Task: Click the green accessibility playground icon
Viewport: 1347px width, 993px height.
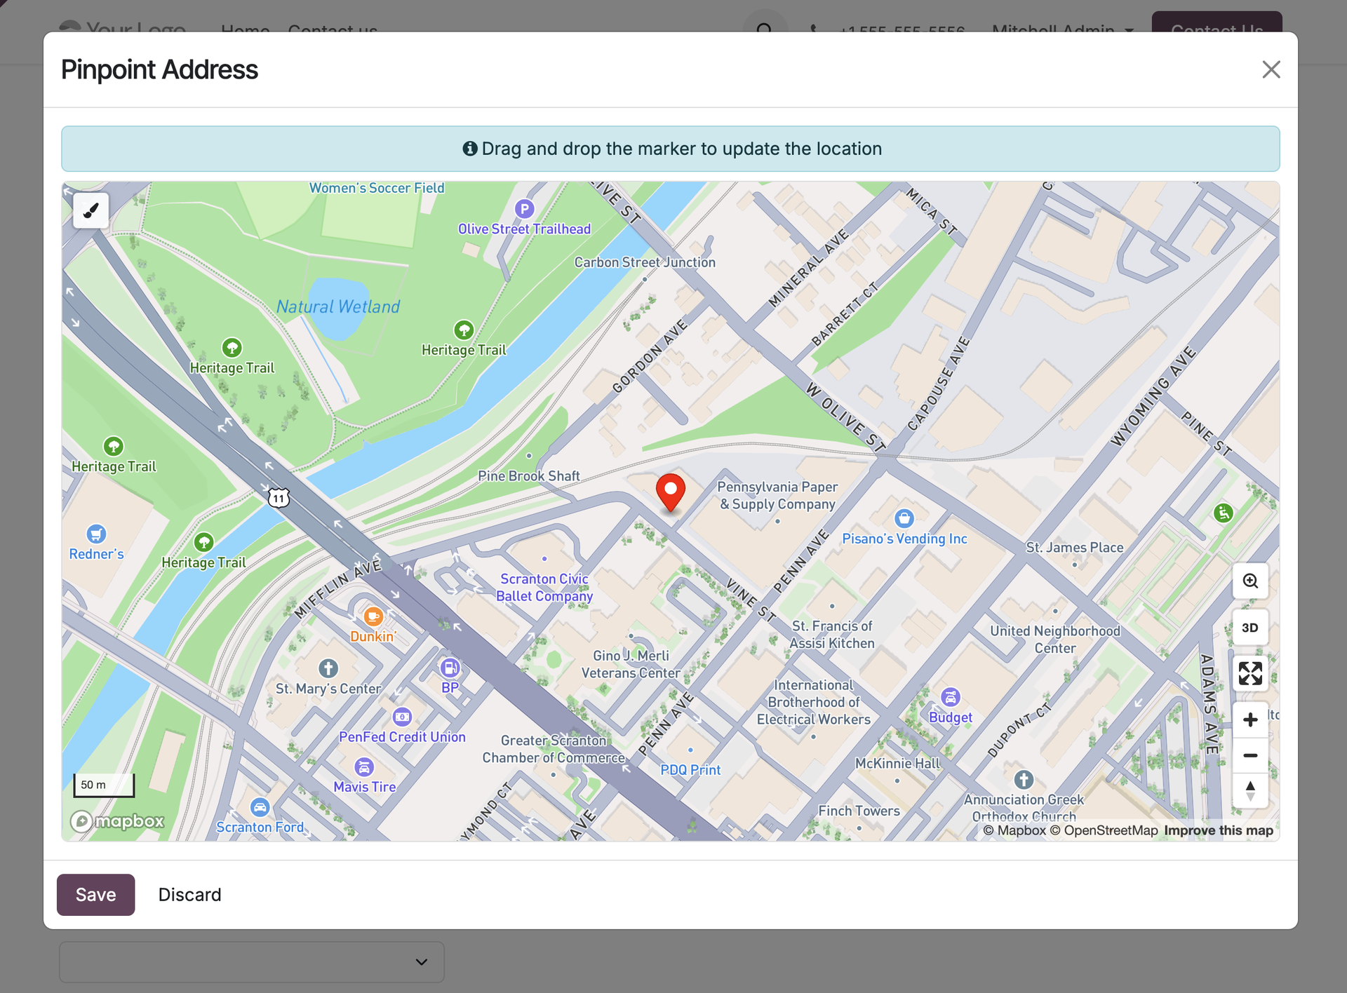Action: point(1224,513)
